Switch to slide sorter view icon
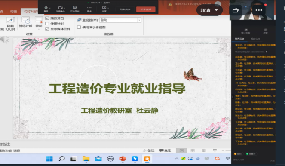The height and width of the screenshot is (166, 285). pyautogui.click(x=193, y=151)
